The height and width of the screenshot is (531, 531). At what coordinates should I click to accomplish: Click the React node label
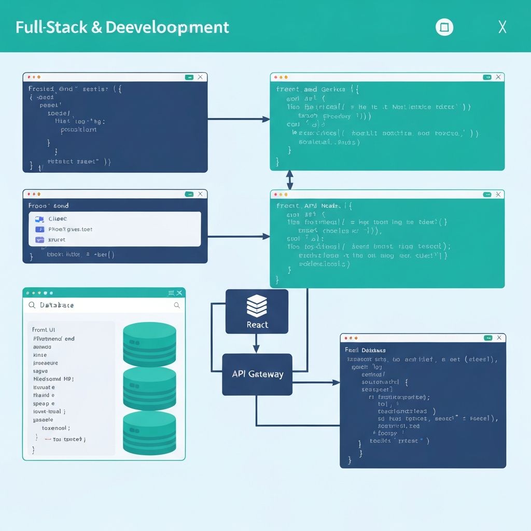click(x=257, y=325)
